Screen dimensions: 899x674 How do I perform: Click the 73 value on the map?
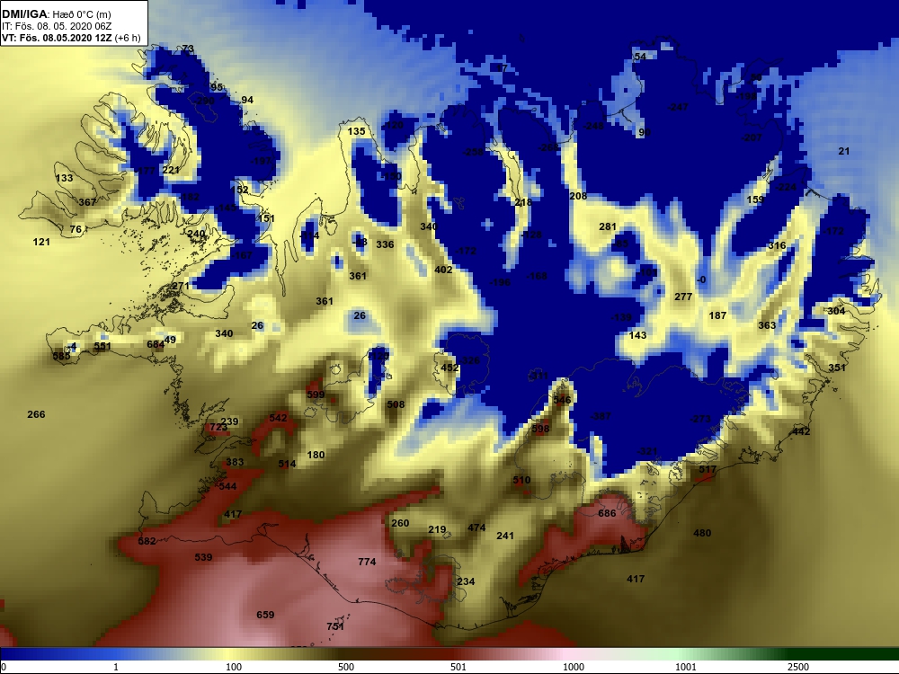click(x=188, y=49)
